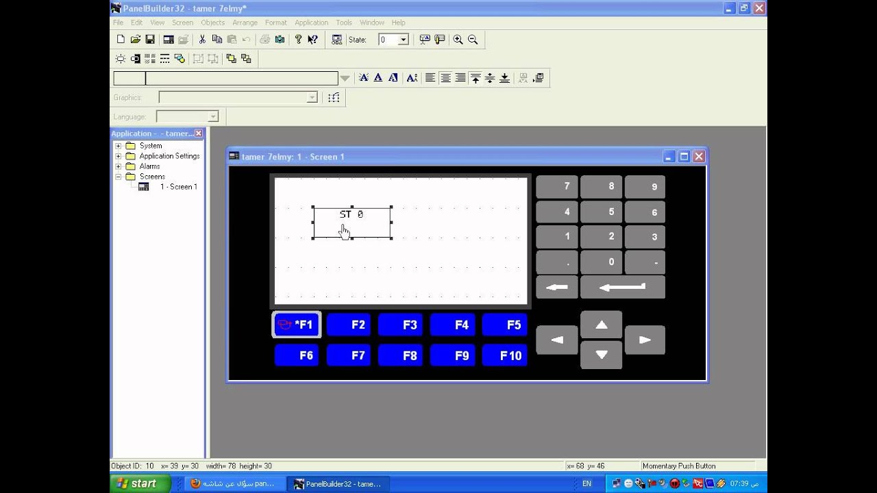Expand the Alarms tree node
The width and height of the screenshot is (877, 493).
click(118, 166)
